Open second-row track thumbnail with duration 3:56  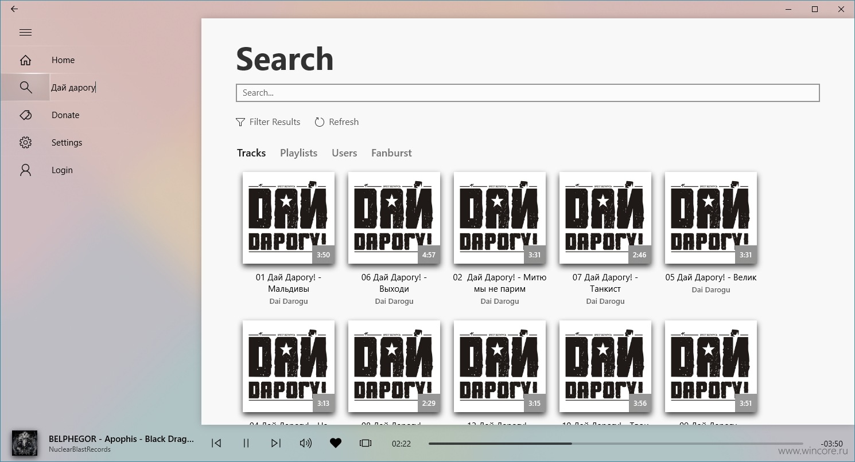[x=605, y=366]
